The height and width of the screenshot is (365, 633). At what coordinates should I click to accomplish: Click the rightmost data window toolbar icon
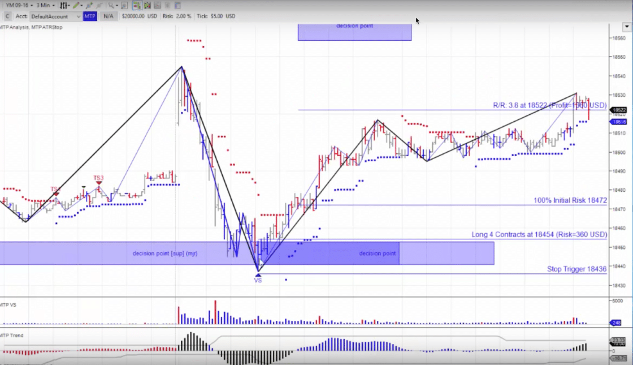[177, 5]
